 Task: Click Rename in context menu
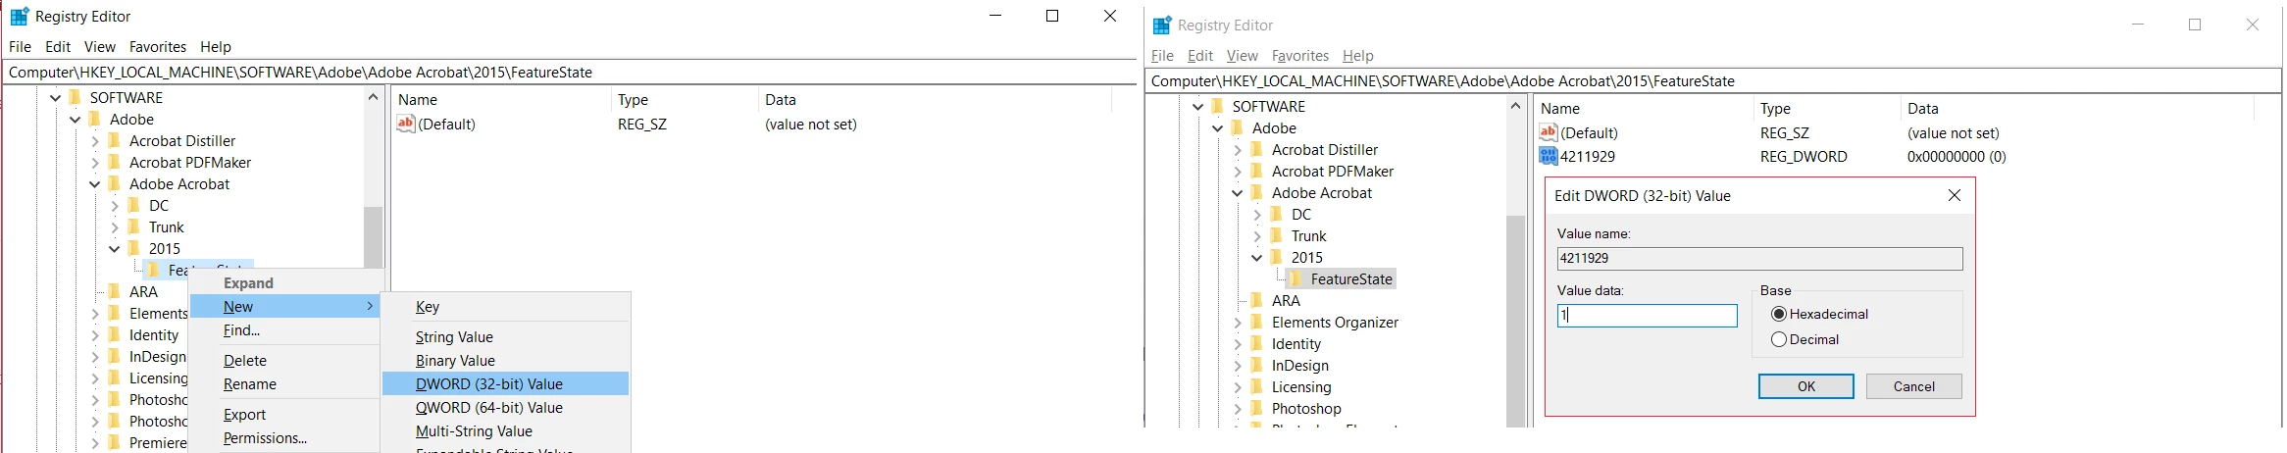284,383
